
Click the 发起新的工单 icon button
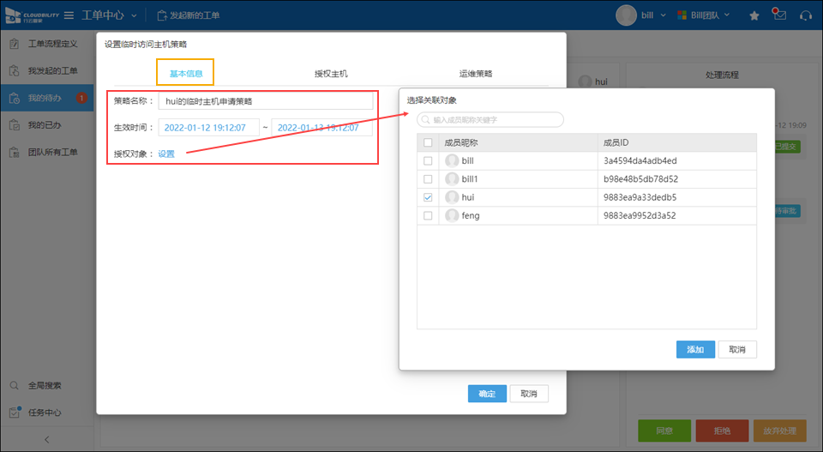(x=162, y=15)
